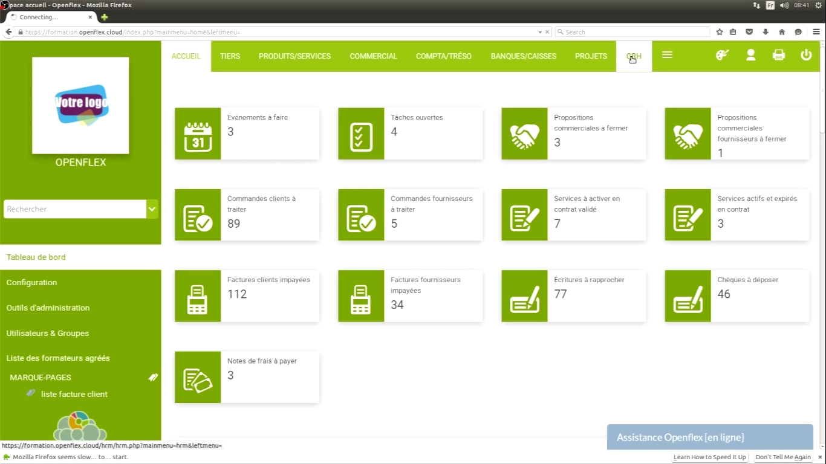The height and width of the screenshot is (464, 826).
Task: Open the PRODUITS/SERVICES menu
Action: tap(294, 56)
